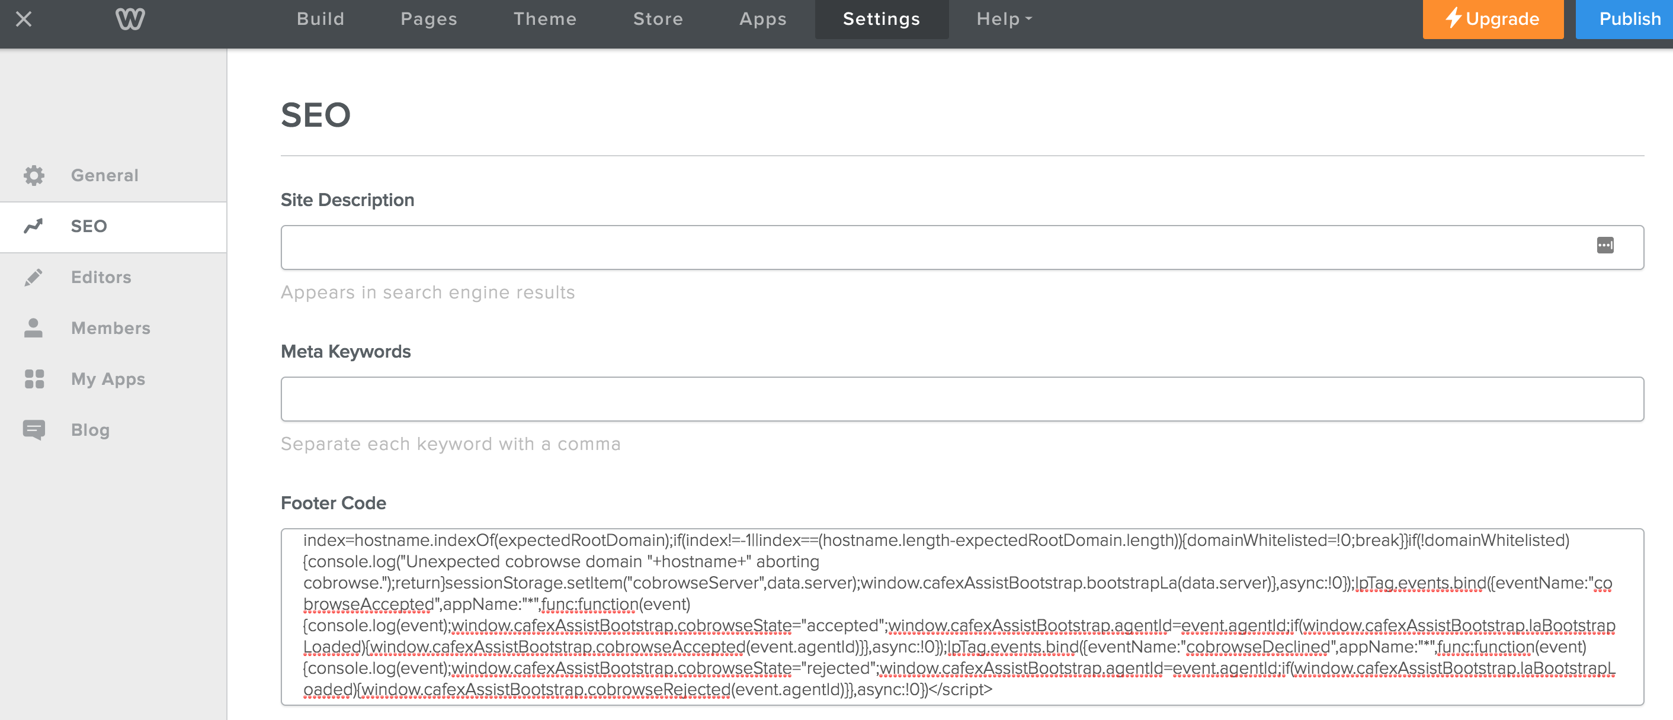Open the Blog settings section
Image resolution: width=1673 pixels, height=720 pixels.
pos(113,430)
